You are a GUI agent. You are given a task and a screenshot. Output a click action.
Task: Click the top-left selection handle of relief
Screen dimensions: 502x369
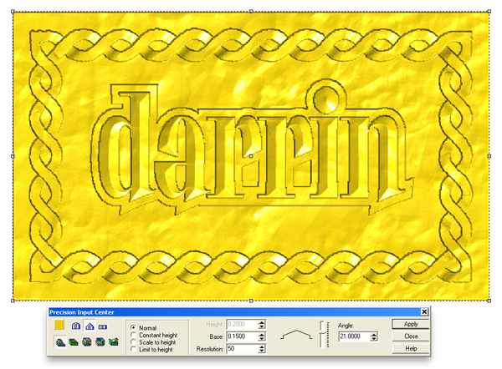click(x=13, y=12)
